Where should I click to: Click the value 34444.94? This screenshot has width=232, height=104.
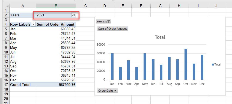(68, 57)
